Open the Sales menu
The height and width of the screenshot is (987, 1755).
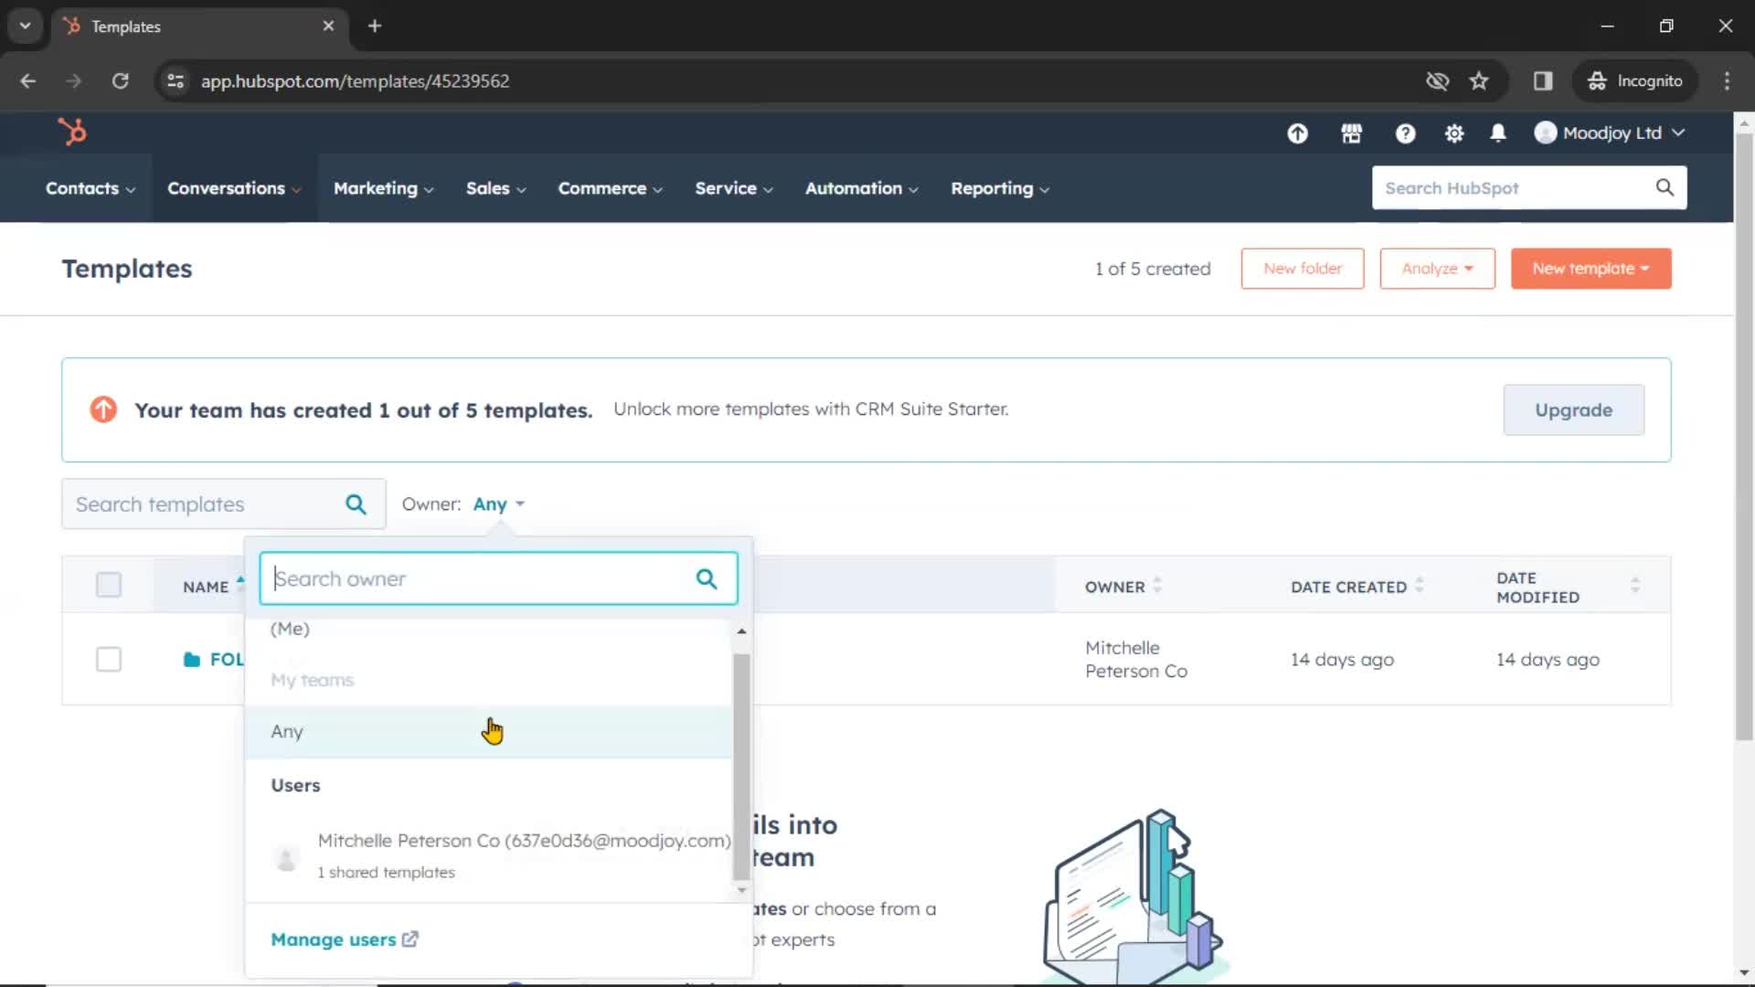(495, 188)
